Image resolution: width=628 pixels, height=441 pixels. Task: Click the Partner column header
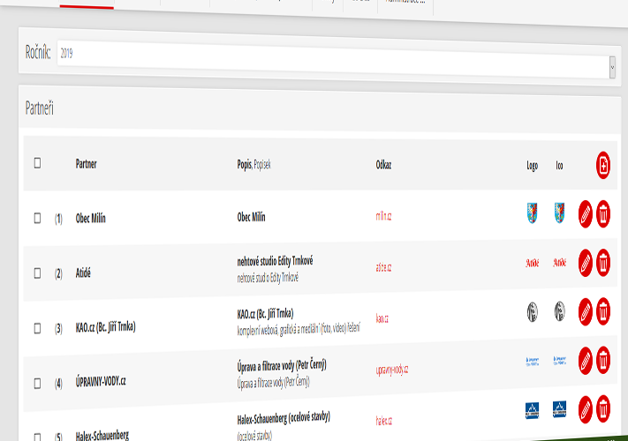[87, 164]
